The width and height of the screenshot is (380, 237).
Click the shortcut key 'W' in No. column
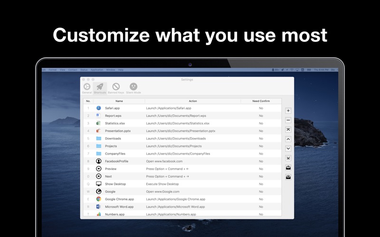click(88, 191)
